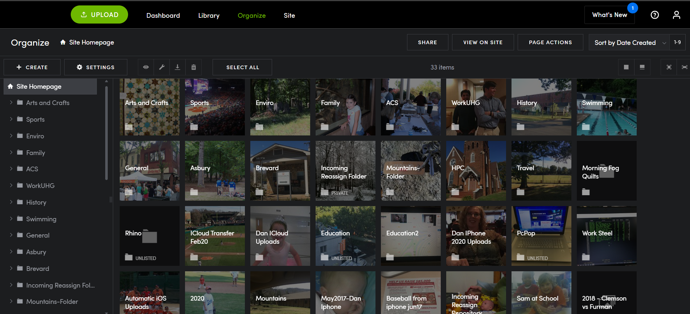Open the WorkUHG folder thumbnail
This screenshot has width=690, height=314.
476,107
